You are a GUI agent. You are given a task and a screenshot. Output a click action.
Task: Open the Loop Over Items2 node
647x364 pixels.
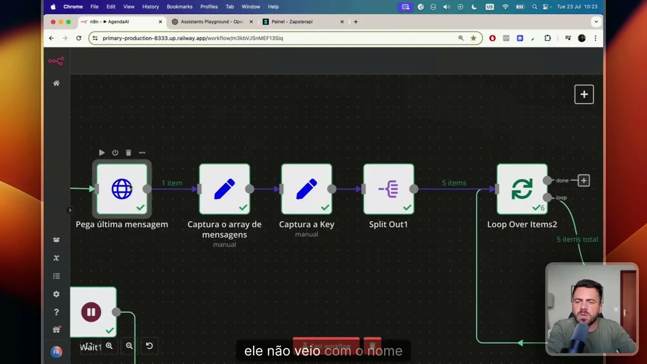[x=522, y=189]
